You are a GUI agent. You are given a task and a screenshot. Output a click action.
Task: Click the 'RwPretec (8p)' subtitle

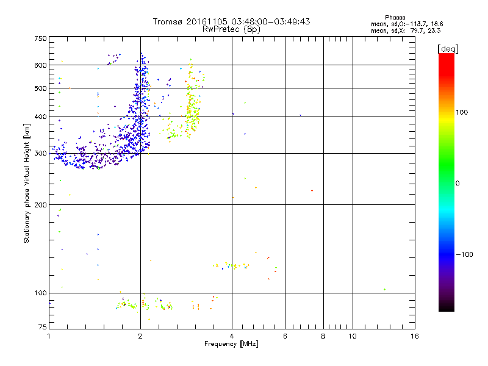click(x=231, y=29)
